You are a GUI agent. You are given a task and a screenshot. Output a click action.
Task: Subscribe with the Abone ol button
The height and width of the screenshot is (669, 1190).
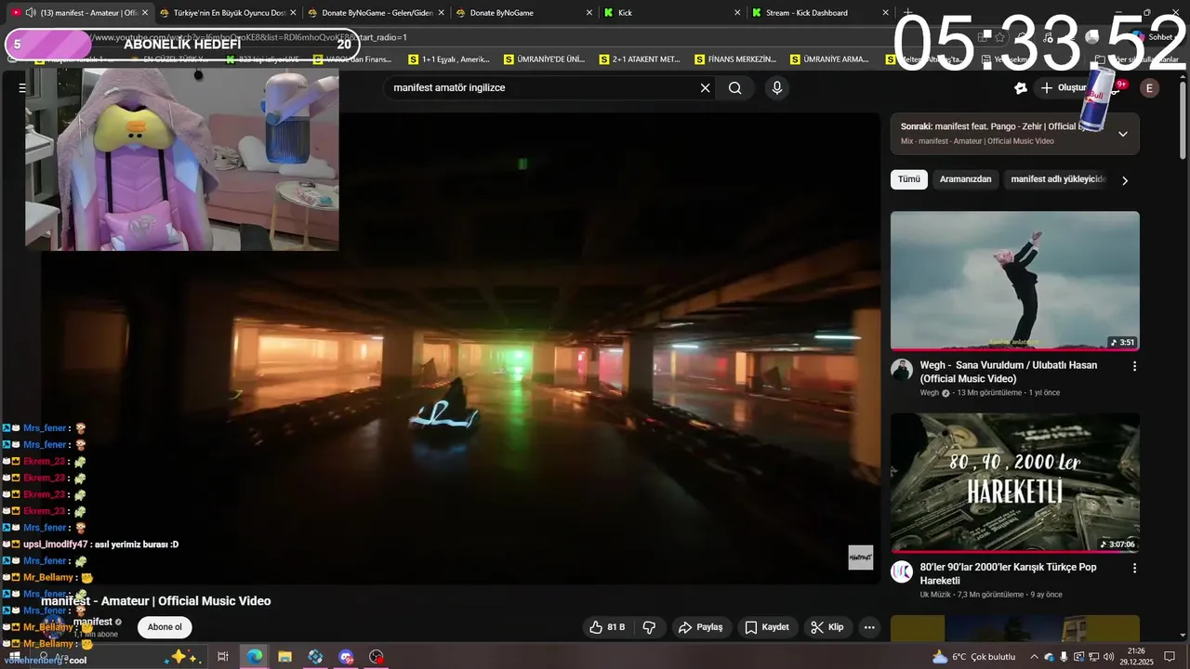pyautogui.click(x=165, y=627)
